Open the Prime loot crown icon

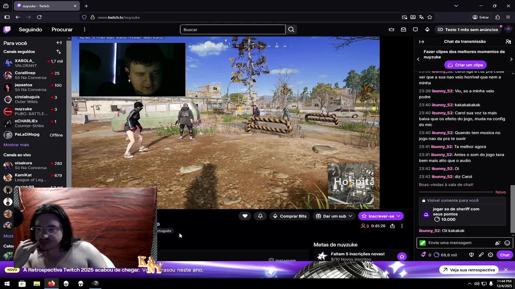(391, 29)
